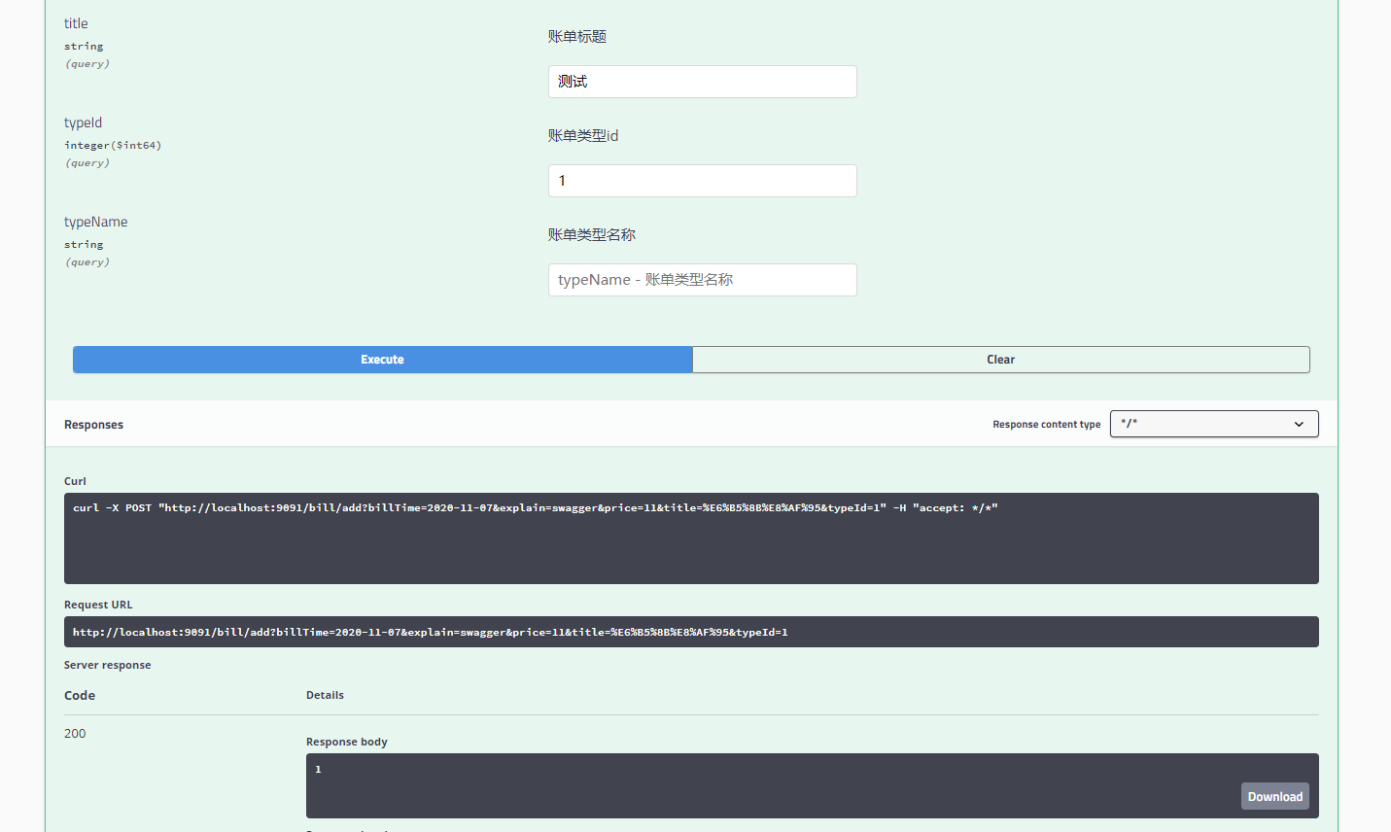Click the response body value 1

(x=318, y=769)
